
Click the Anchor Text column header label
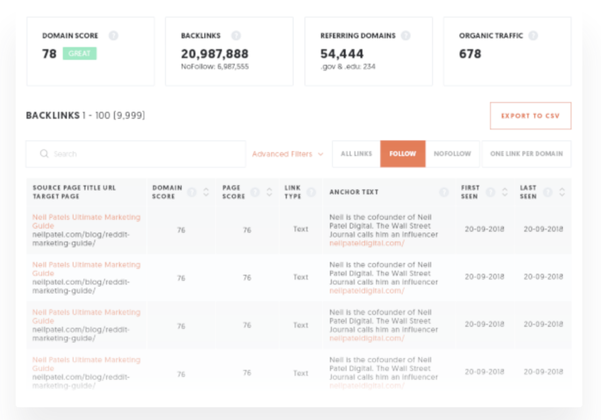click(x=354, y=192)
